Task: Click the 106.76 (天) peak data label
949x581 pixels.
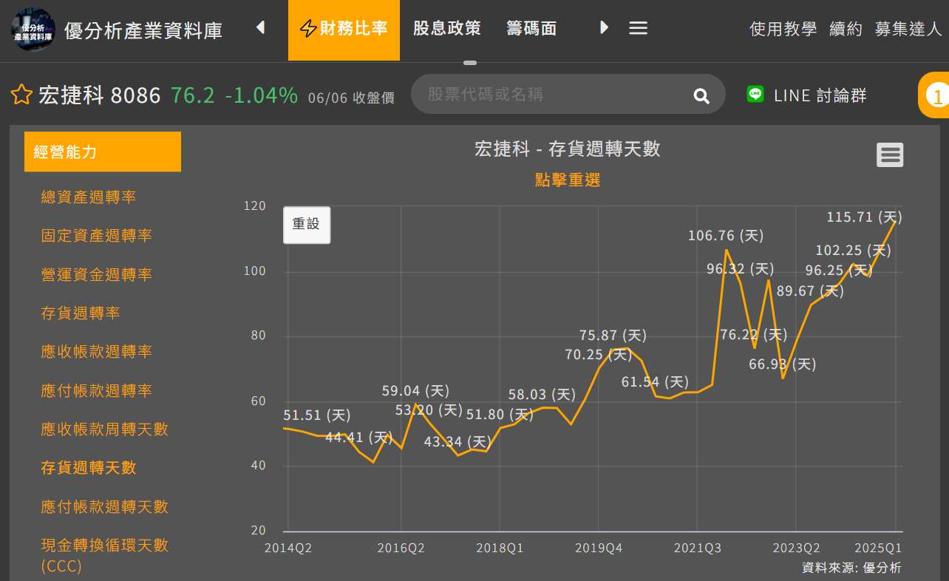Action: tap(726, 236)
